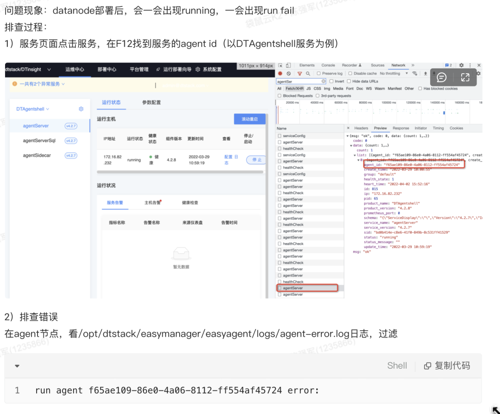Click the clear network log icon
The height and width of the screenshot is (414, 500).
(288, 74)
